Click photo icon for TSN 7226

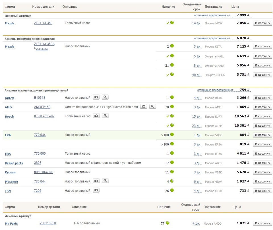pos(96,190)
